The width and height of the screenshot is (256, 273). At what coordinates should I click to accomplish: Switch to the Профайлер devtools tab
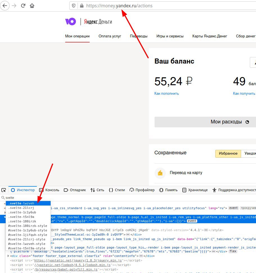[142, 190]
